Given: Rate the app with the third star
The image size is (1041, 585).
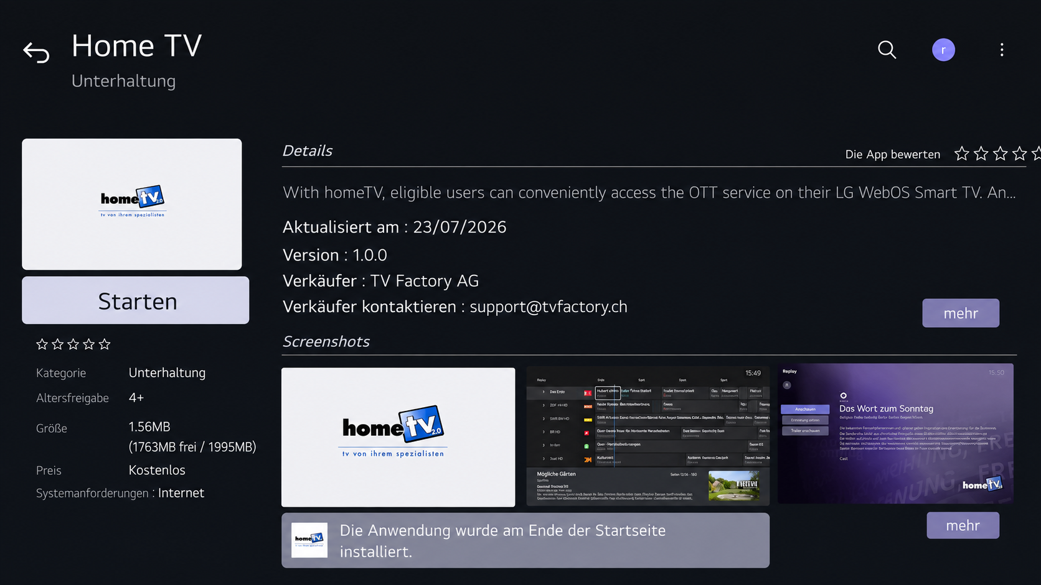Looking at the screenshot, I should click(x=1000, y=154).
